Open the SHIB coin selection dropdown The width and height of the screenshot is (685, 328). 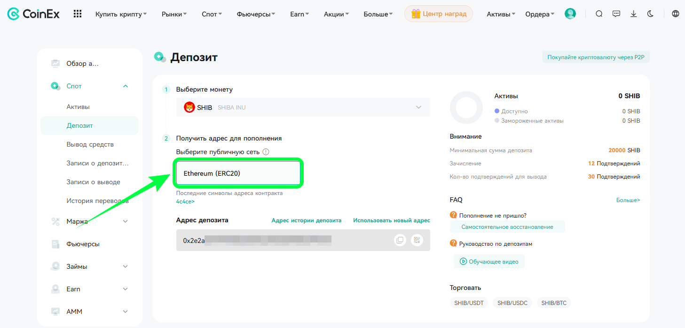click(x=303, y=107)
